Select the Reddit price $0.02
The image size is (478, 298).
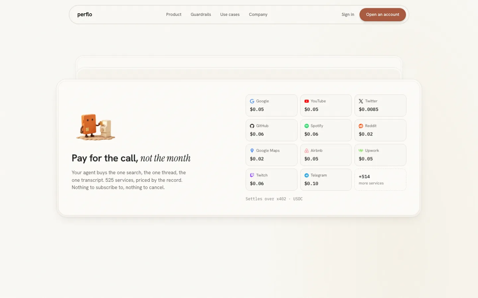pyautogui.click(x=366, y=134)
